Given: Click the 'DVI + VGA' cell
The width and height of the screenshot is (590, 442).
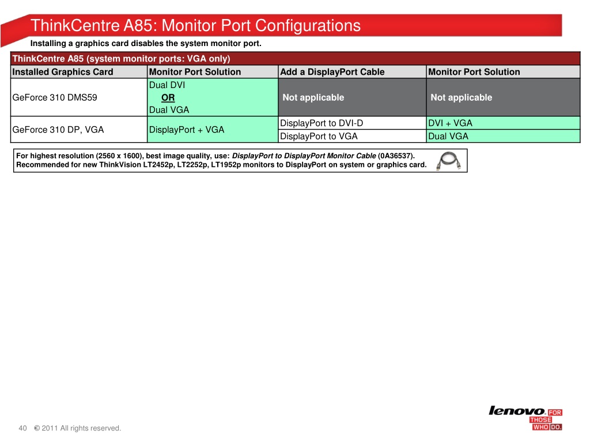Looking at the screenshot, I should tap(503, 123).
